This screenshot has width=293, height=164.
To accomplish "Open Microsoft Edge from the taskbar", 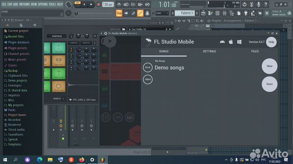I will pyautogui.click(x=39, y=160).
